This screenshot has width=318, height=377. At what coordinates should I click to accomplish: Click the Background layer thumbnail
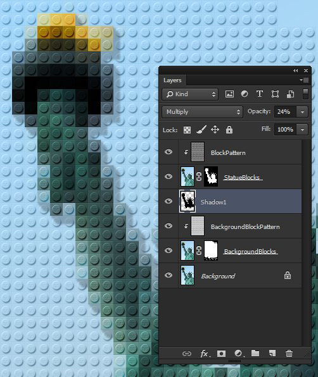click(x=188, y=275)
